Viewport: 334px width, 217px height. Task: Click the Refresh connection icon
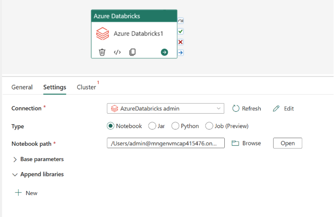tap(236, 108)
